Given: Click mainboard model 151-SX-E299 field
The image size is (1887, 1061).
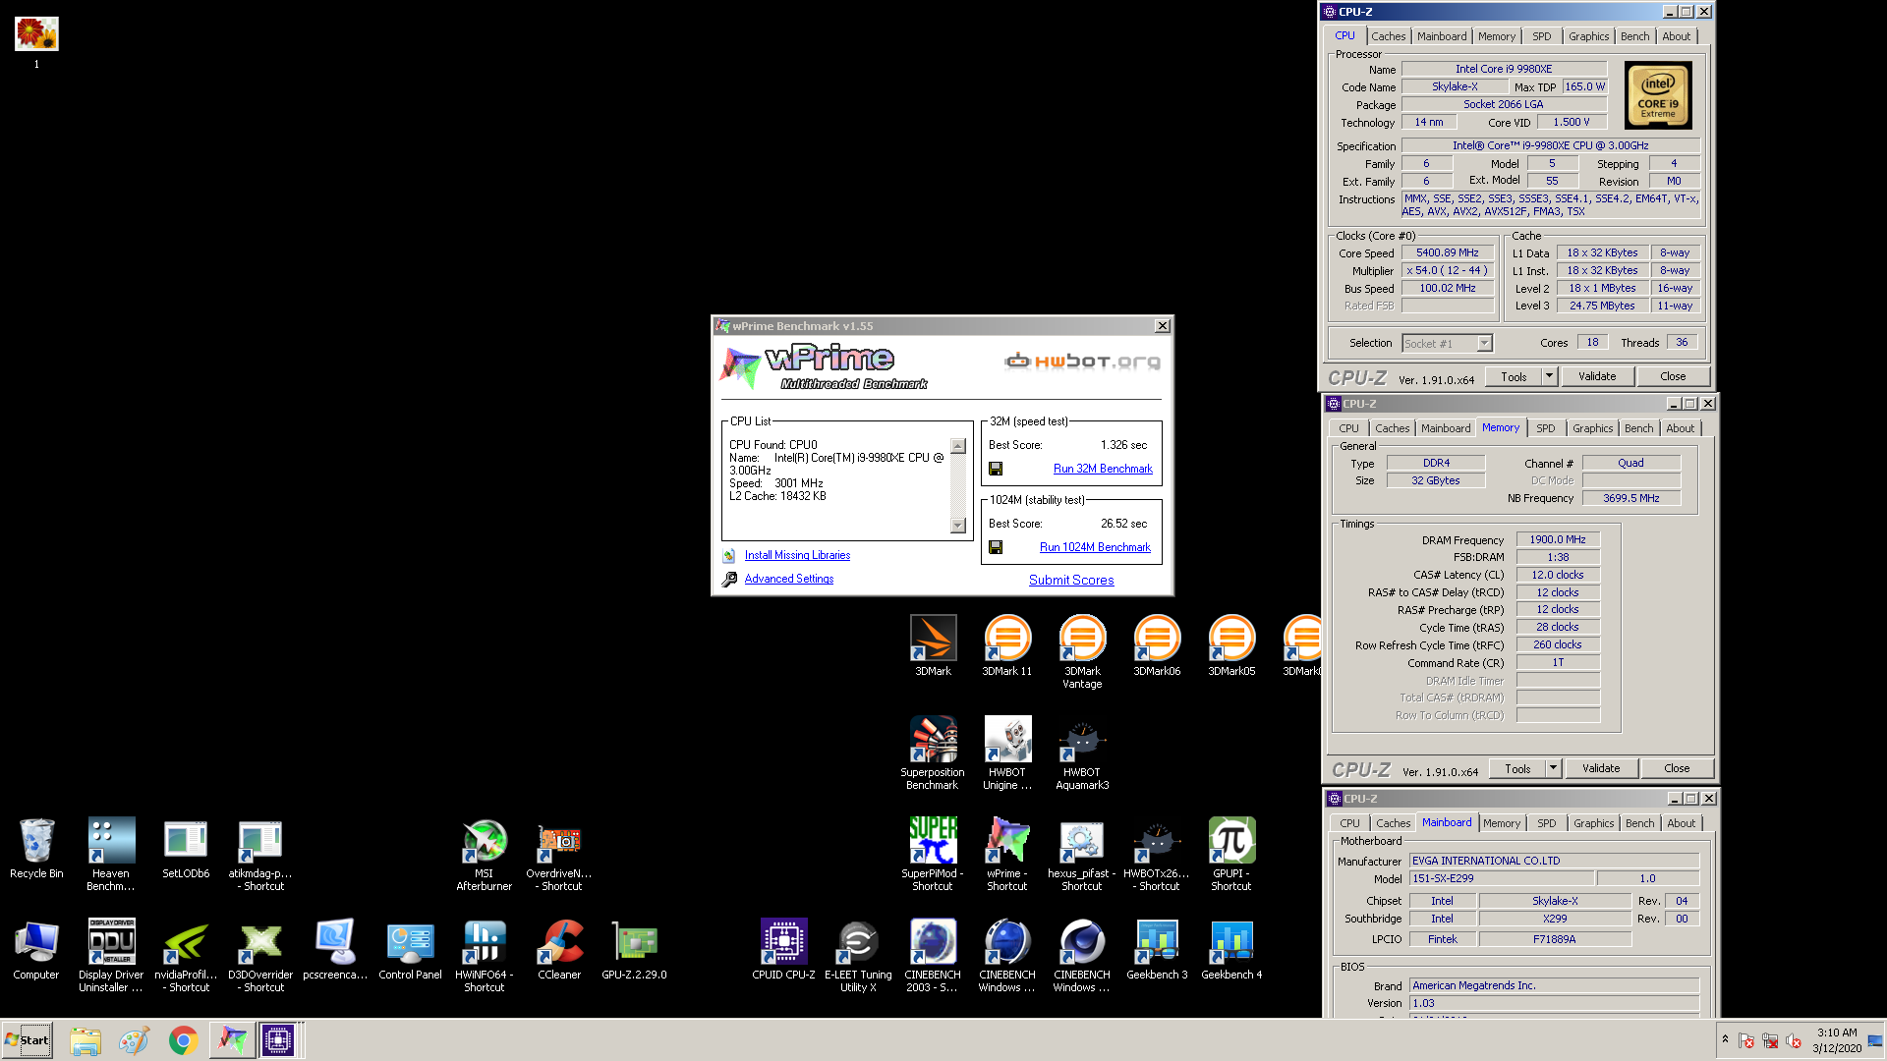Looking at the screenshot, I should point(1502,878).
